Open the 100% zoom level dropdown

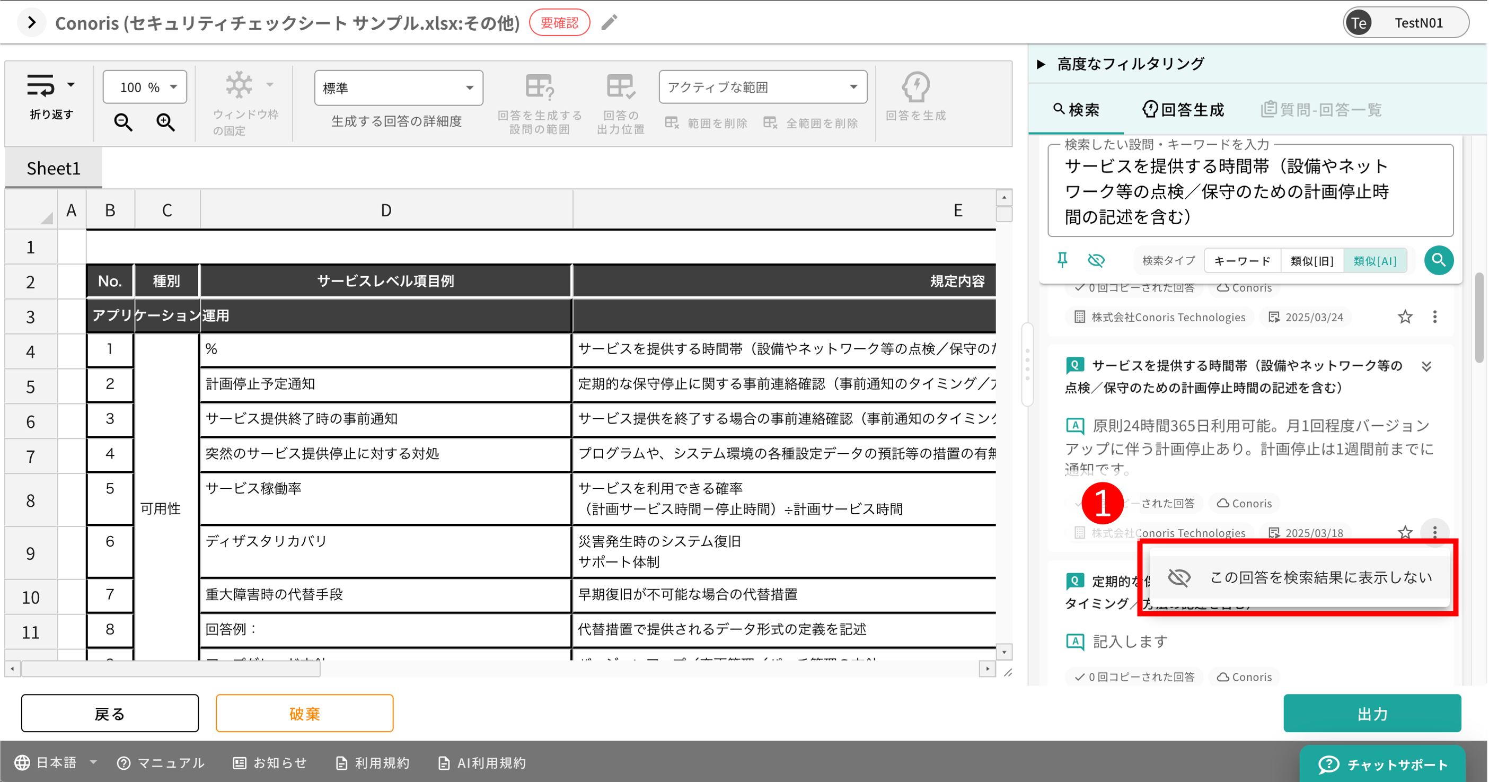[145, 87]
